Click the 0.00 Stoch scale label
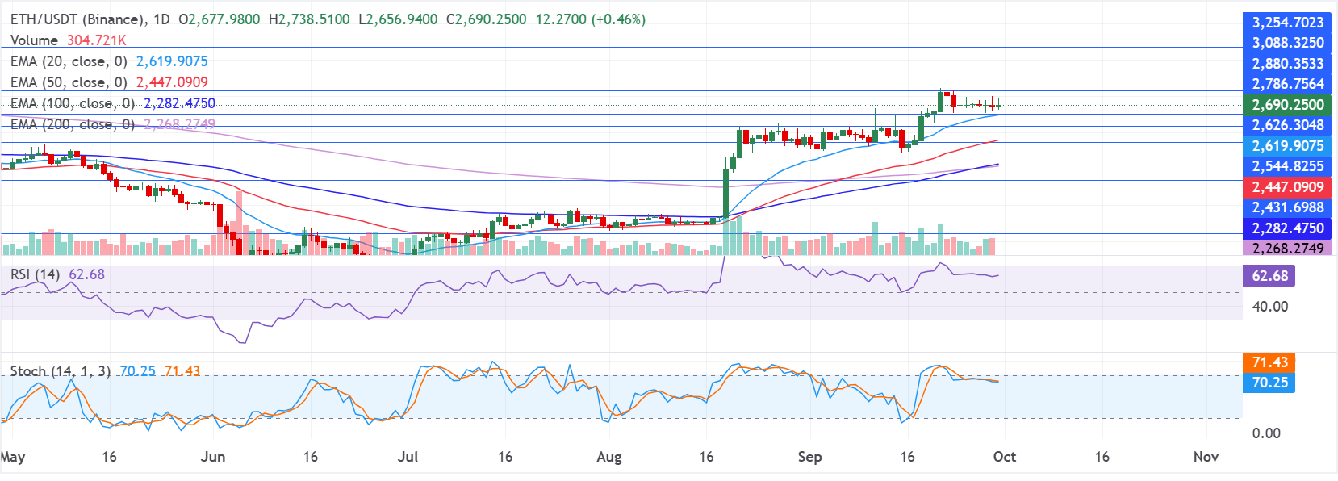The image size is (1338, 481). pos(1266,433)
